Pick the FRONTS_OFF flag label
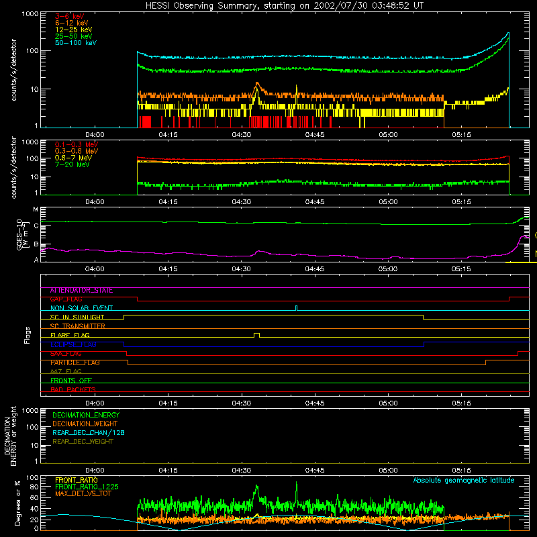537x537 pixels. tap(71, 381)
